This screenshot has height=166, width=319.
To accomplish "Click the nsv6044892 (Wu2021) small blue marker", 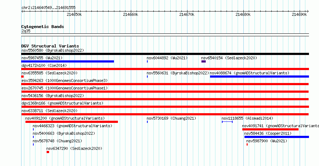I will click(147, 61).
